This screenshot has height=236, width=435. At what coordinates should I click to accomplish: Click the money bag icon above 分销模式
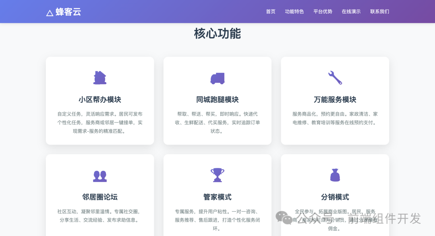click(x=335, y=175)
